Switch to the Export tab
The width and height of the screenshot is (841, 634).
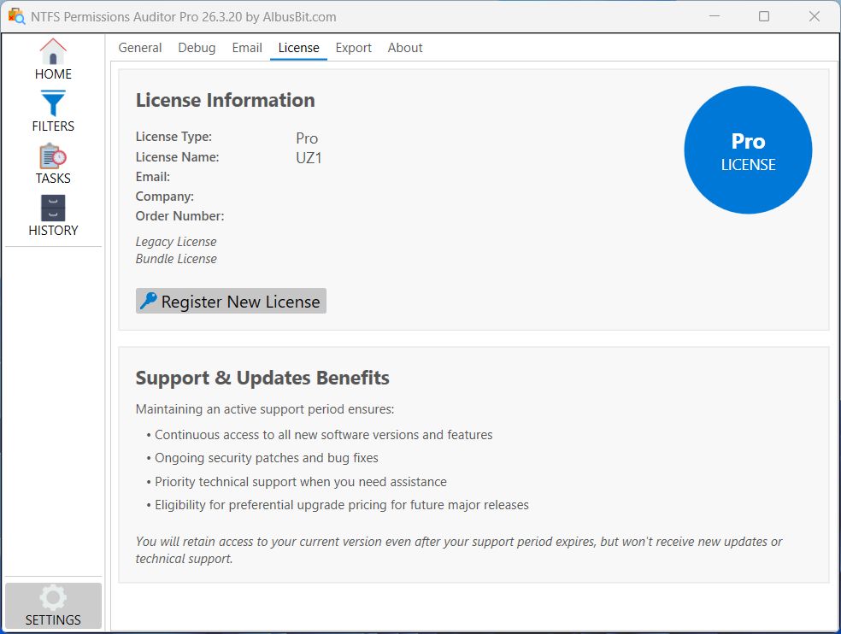click(353, 48)
